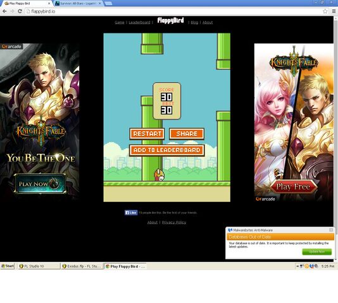Click Update Now in Malwarebytes popup

316,252
